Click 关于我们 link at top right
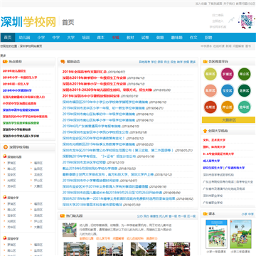 (229, 4)
